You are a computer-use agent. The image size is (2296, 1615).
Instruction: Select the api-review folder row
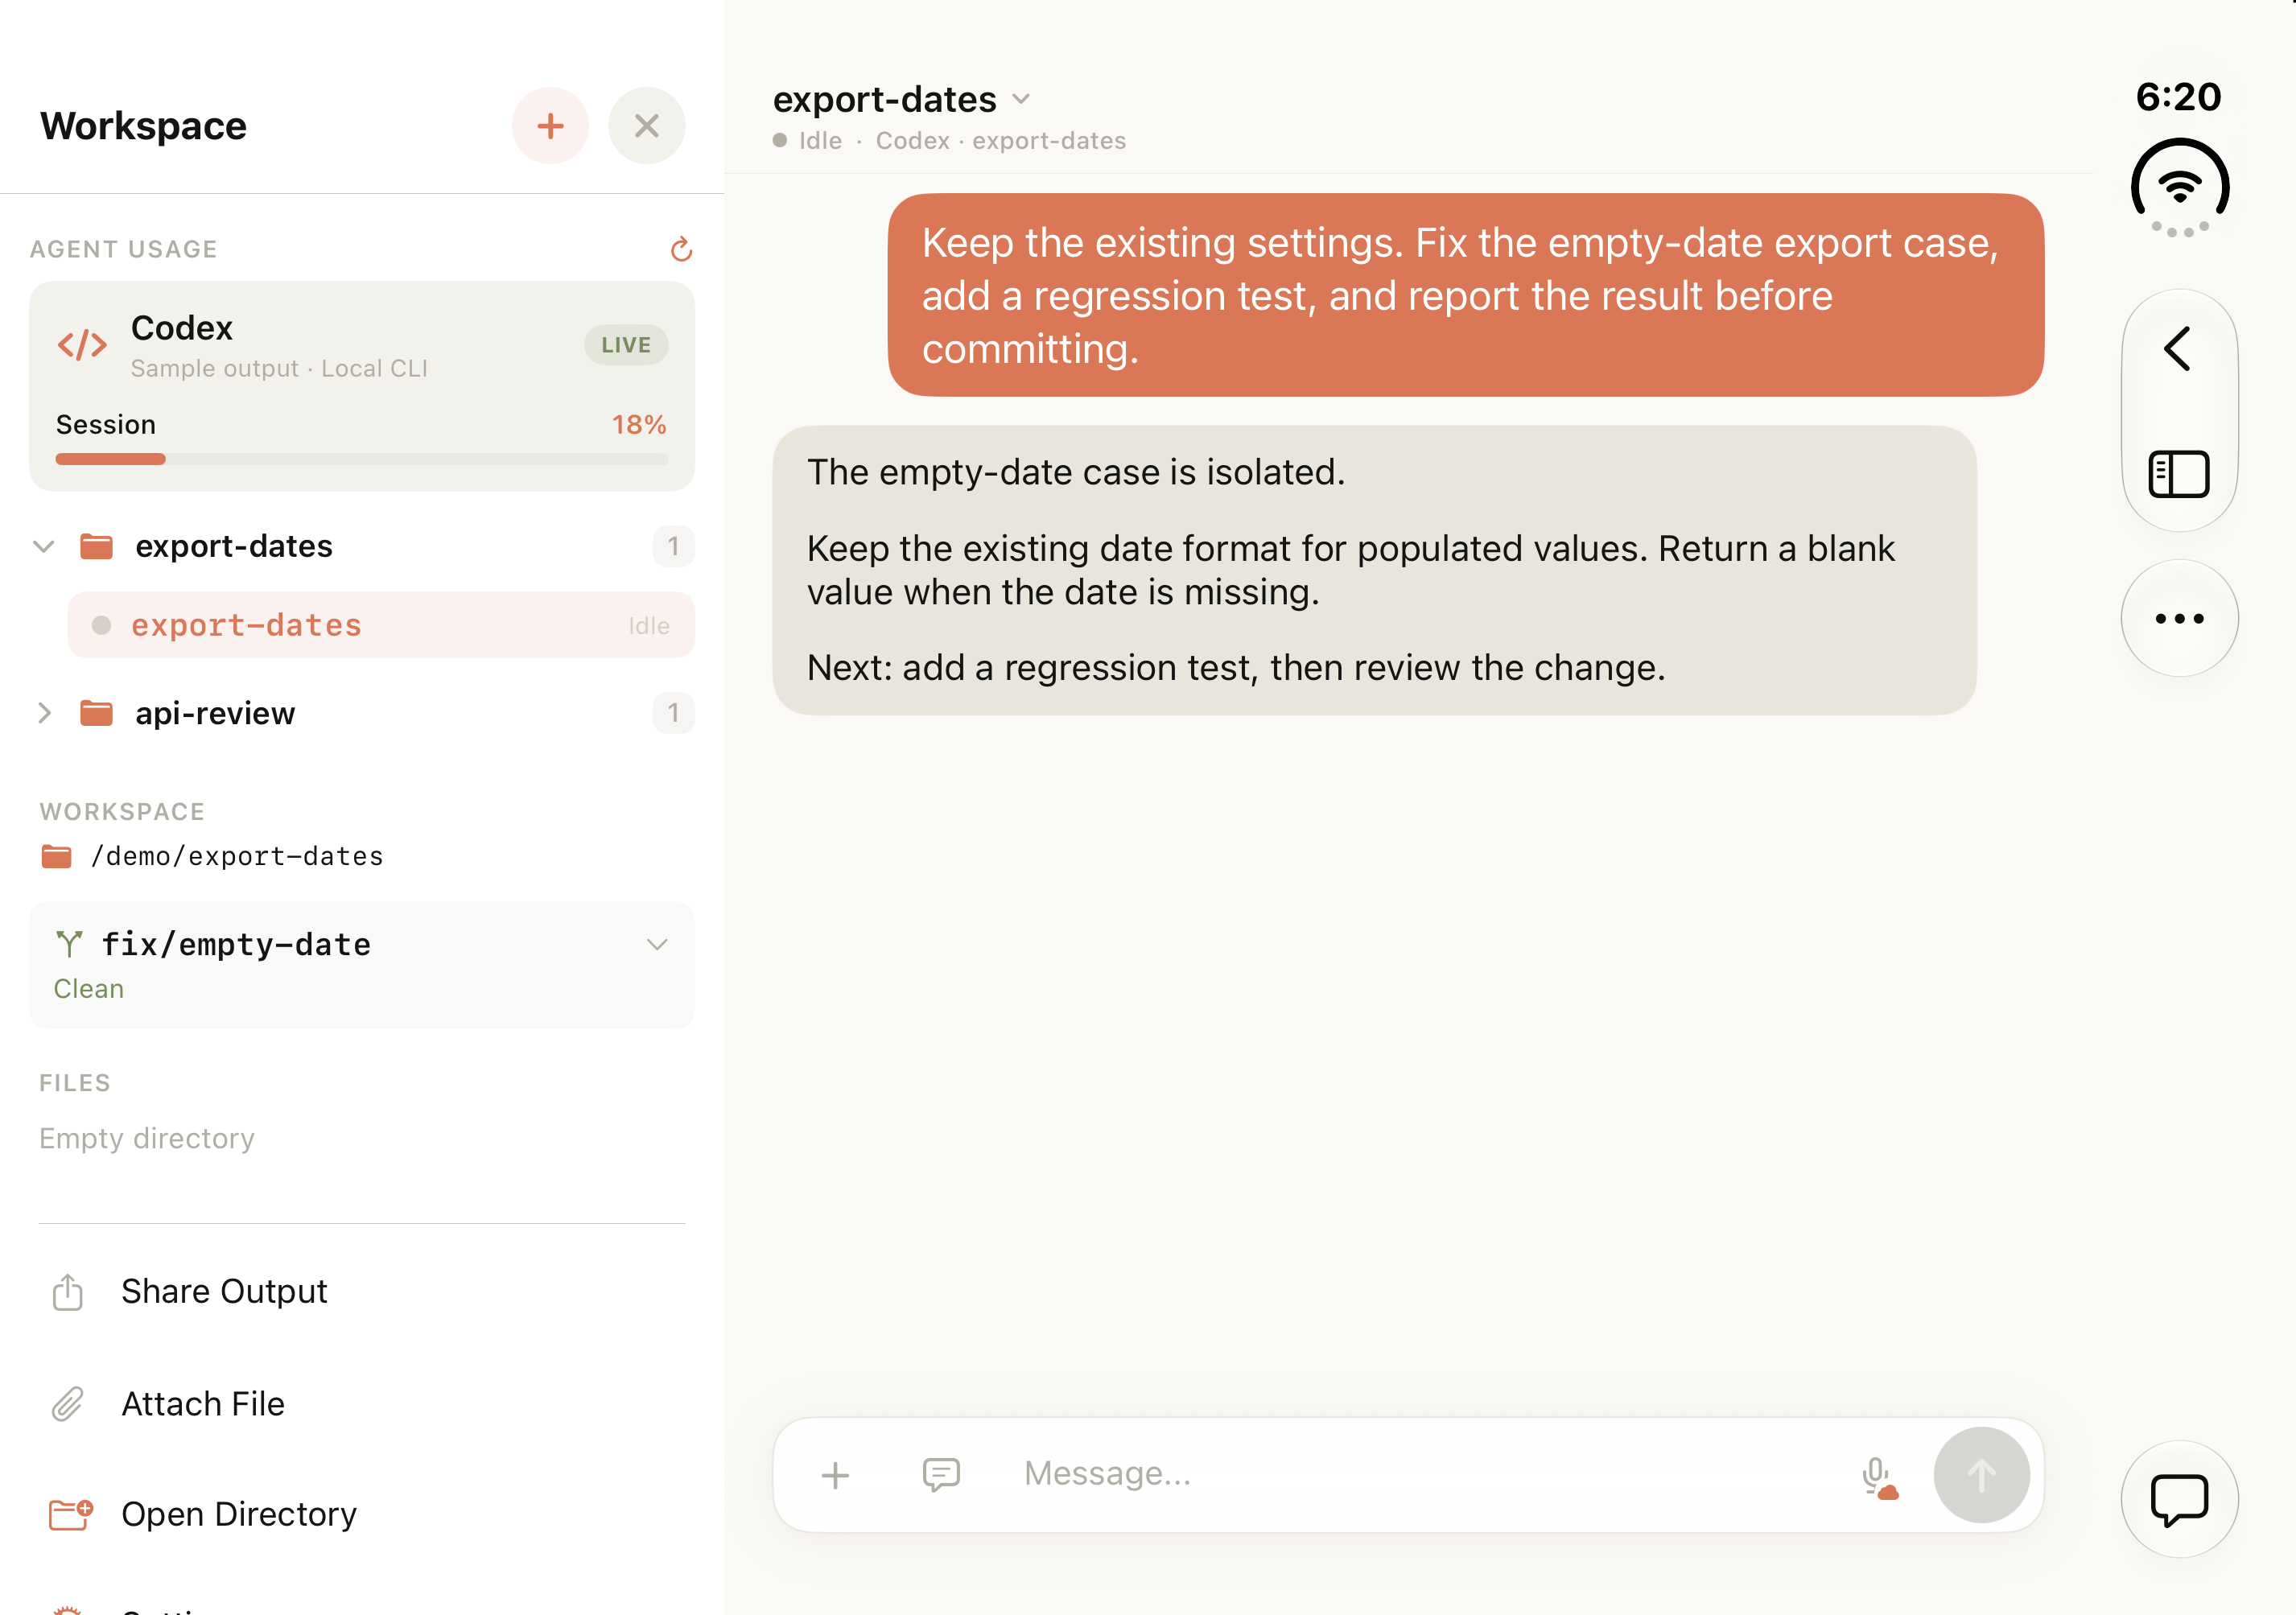362,713
